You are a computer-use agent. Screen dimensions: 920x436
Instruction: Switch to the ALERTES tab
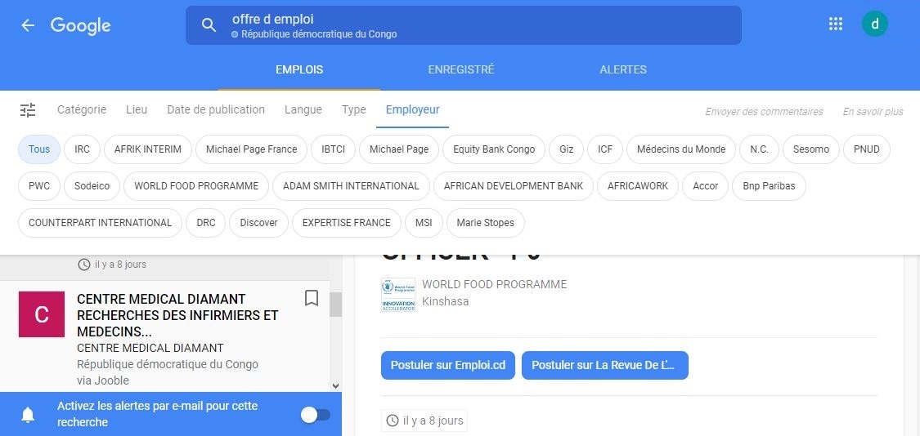pyautogui.click(x=623, y=69)
